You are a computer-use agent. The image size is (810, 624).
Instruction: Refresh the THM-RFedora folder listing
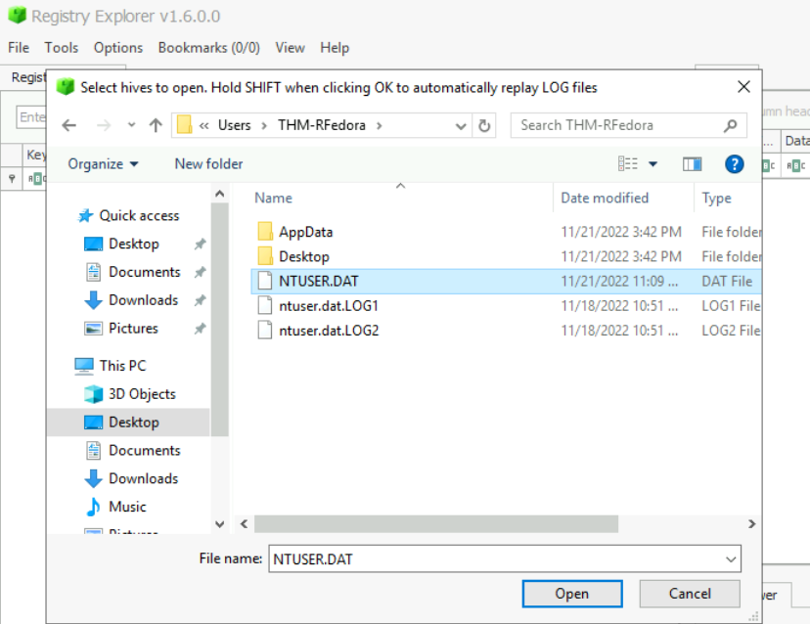click(x=484, y=125)
